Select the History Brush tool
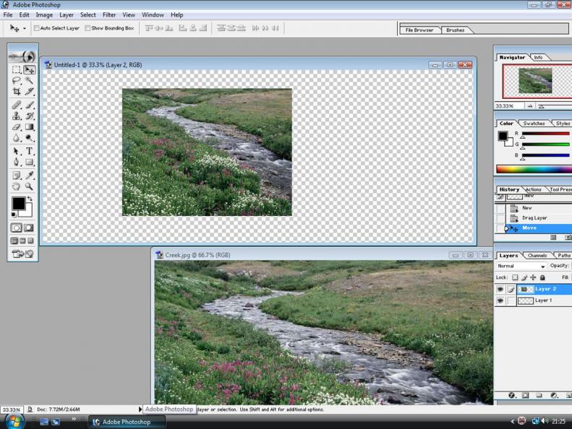Image resolution: width=572 pixels, height=429 pixels. [29, 116]
